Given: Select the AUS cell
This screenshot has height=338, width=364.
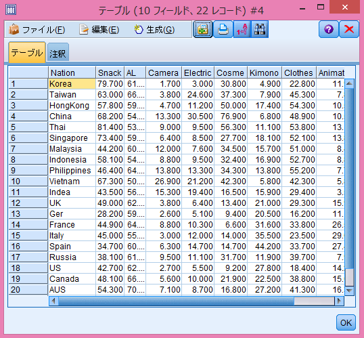Looking at the screenshot, I should coord(72,290).
